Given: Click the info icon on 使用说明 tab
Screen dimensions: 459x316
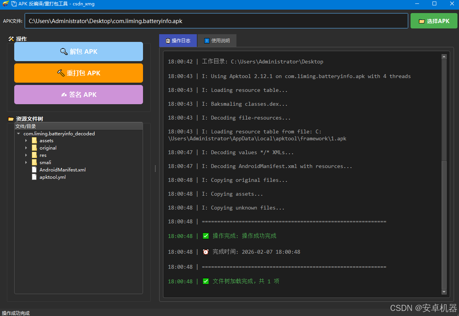Looking at the screenshot, I should click(x=207, y=41).
